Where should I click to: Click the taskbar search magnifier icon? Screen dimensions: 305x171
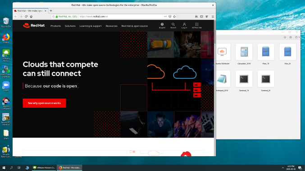[11, 168]
